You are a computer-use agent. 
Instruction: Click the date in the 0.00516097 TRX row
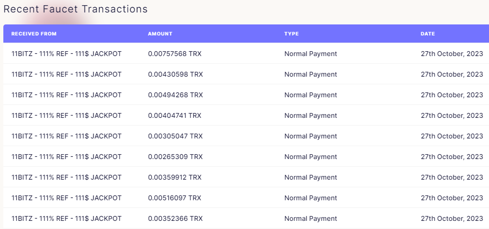click(452, 198)
